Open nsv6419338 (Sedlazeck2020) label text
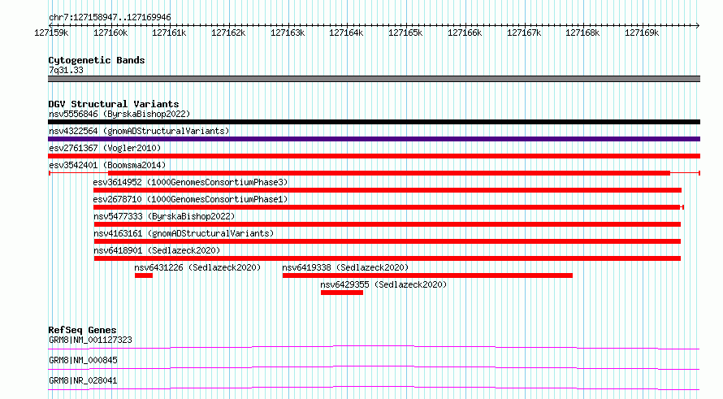The image size is (723, 399). pos(345,267)
